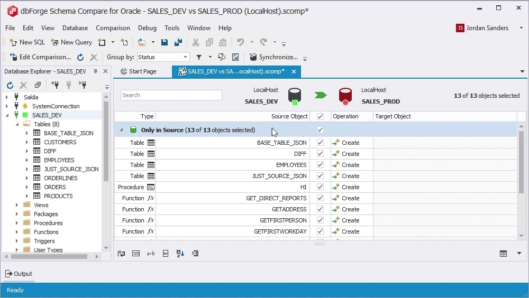Undo the last action

point(240,42)
